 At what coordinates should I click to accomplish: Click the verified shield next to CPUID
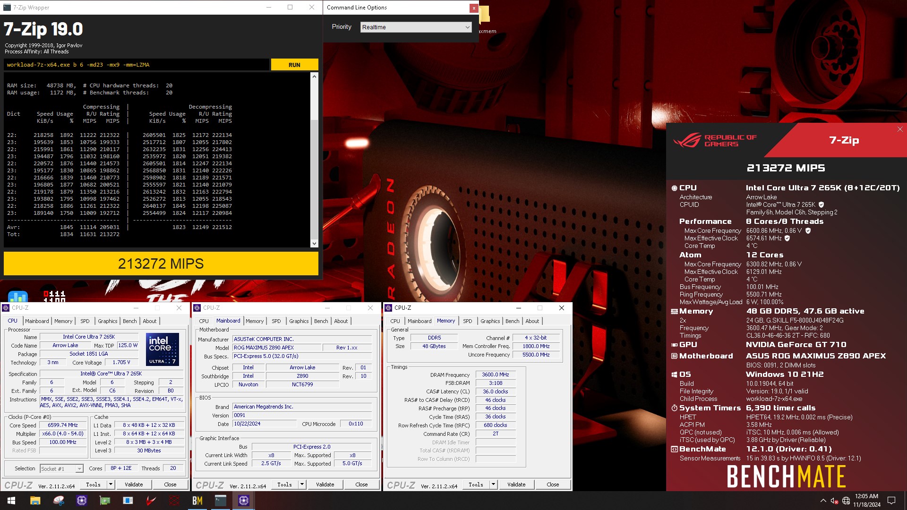point(821,205)
